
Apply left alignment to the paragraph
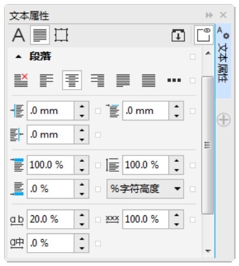point(47,80)
